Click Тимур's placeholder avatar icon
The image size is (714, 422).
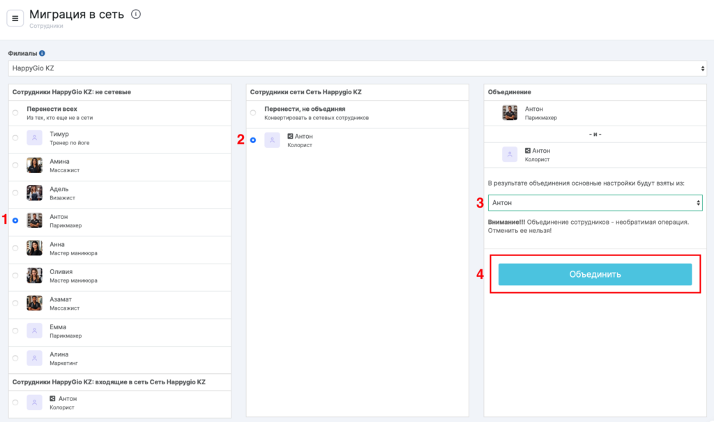point(34,138)
